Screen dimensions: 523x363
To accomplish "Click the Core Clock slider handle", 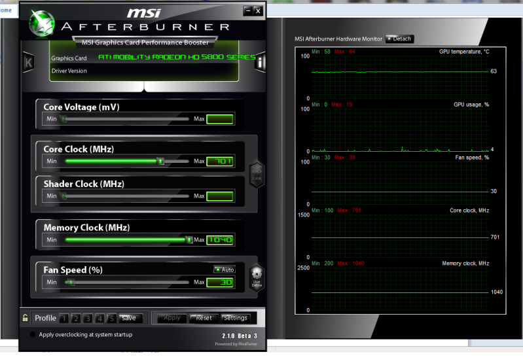I will tap(160, 162).
